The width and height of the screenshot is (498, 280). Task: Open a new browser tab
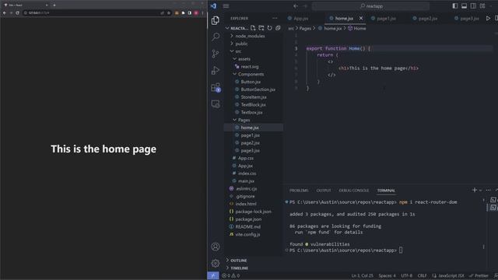click(54, 5)
